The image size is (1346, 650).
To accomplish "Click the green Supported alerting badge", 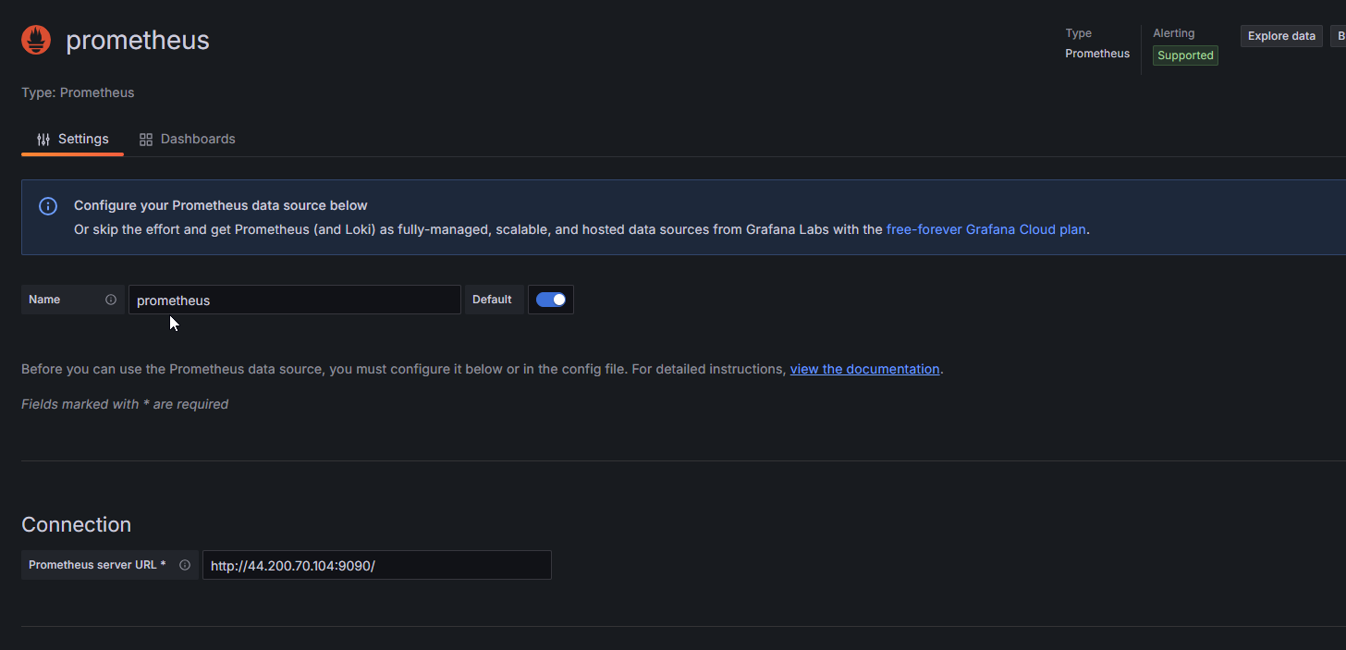I will pyautogui.click(x=1184, y=55).
